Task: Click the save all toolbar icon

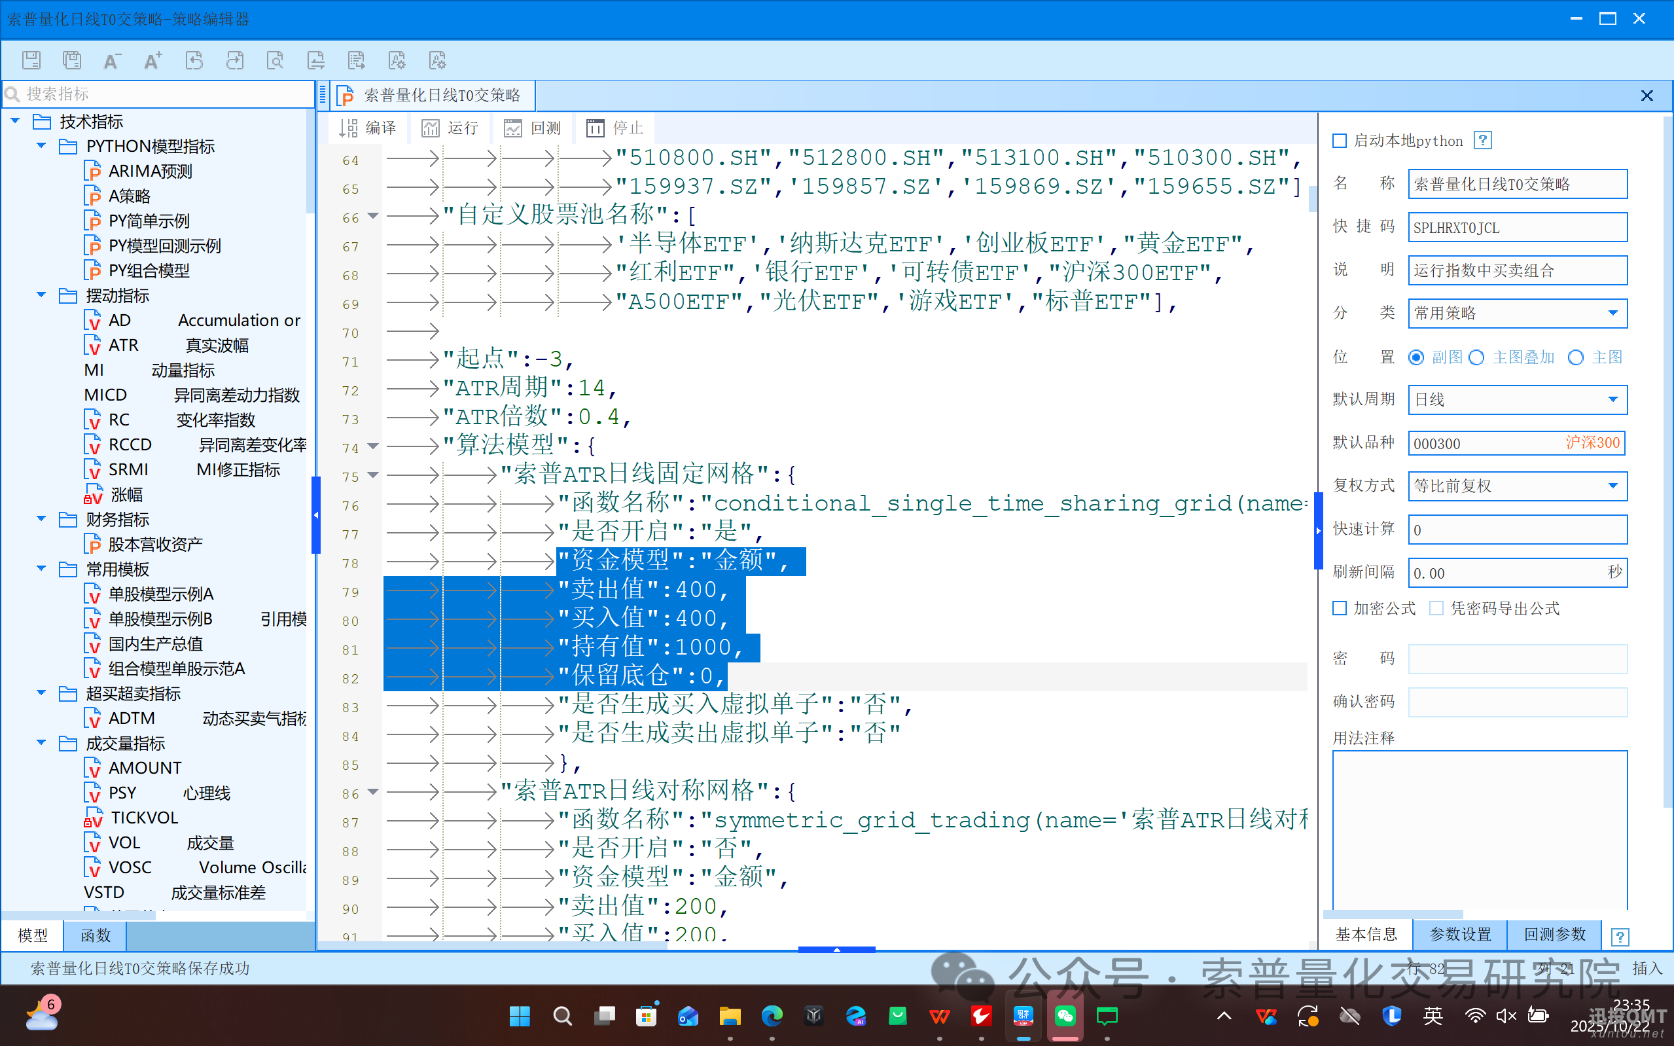Action: point(72,60)
